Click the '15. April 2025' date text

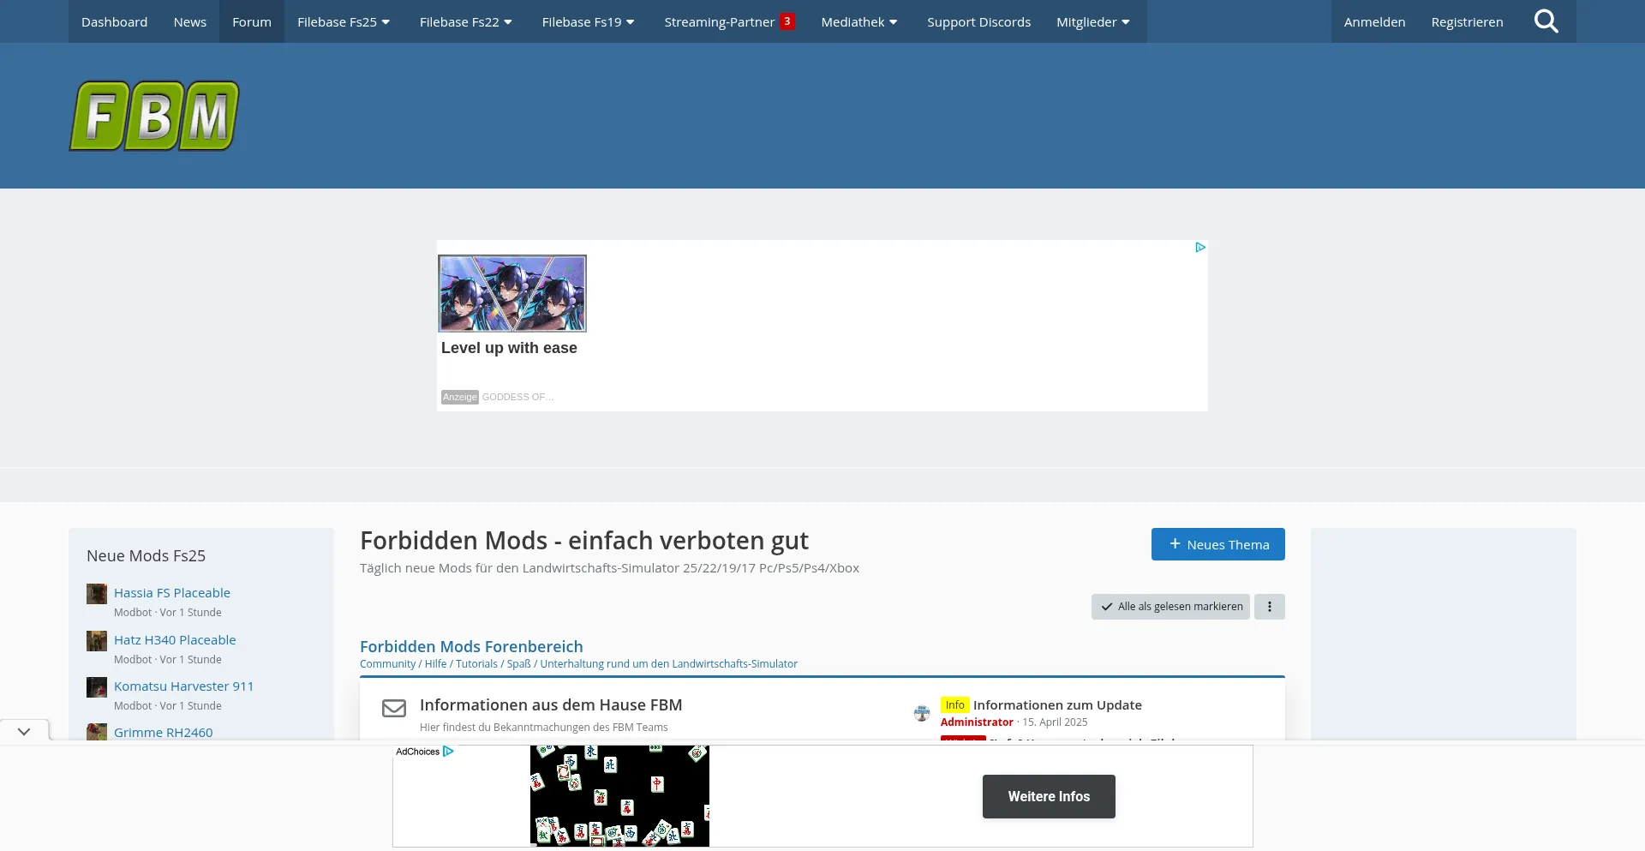[x=1055, y=722]
